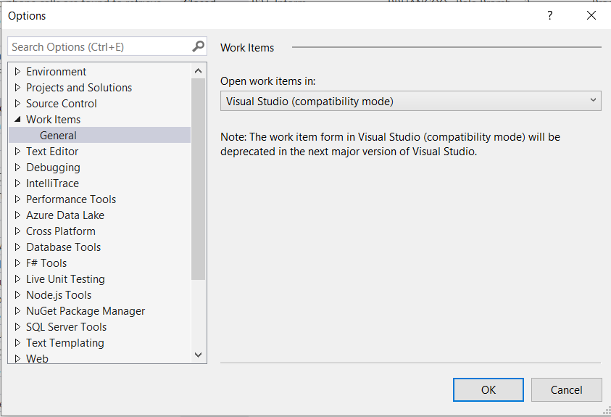This screenshot has height=417, width=611.
Task: Expand the Text Editor node
Action: 17,152
